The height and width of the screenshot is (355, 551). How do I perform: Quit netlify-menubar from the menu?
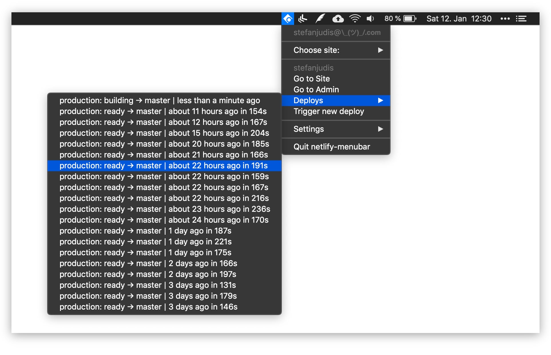click(x=332, y=147)
